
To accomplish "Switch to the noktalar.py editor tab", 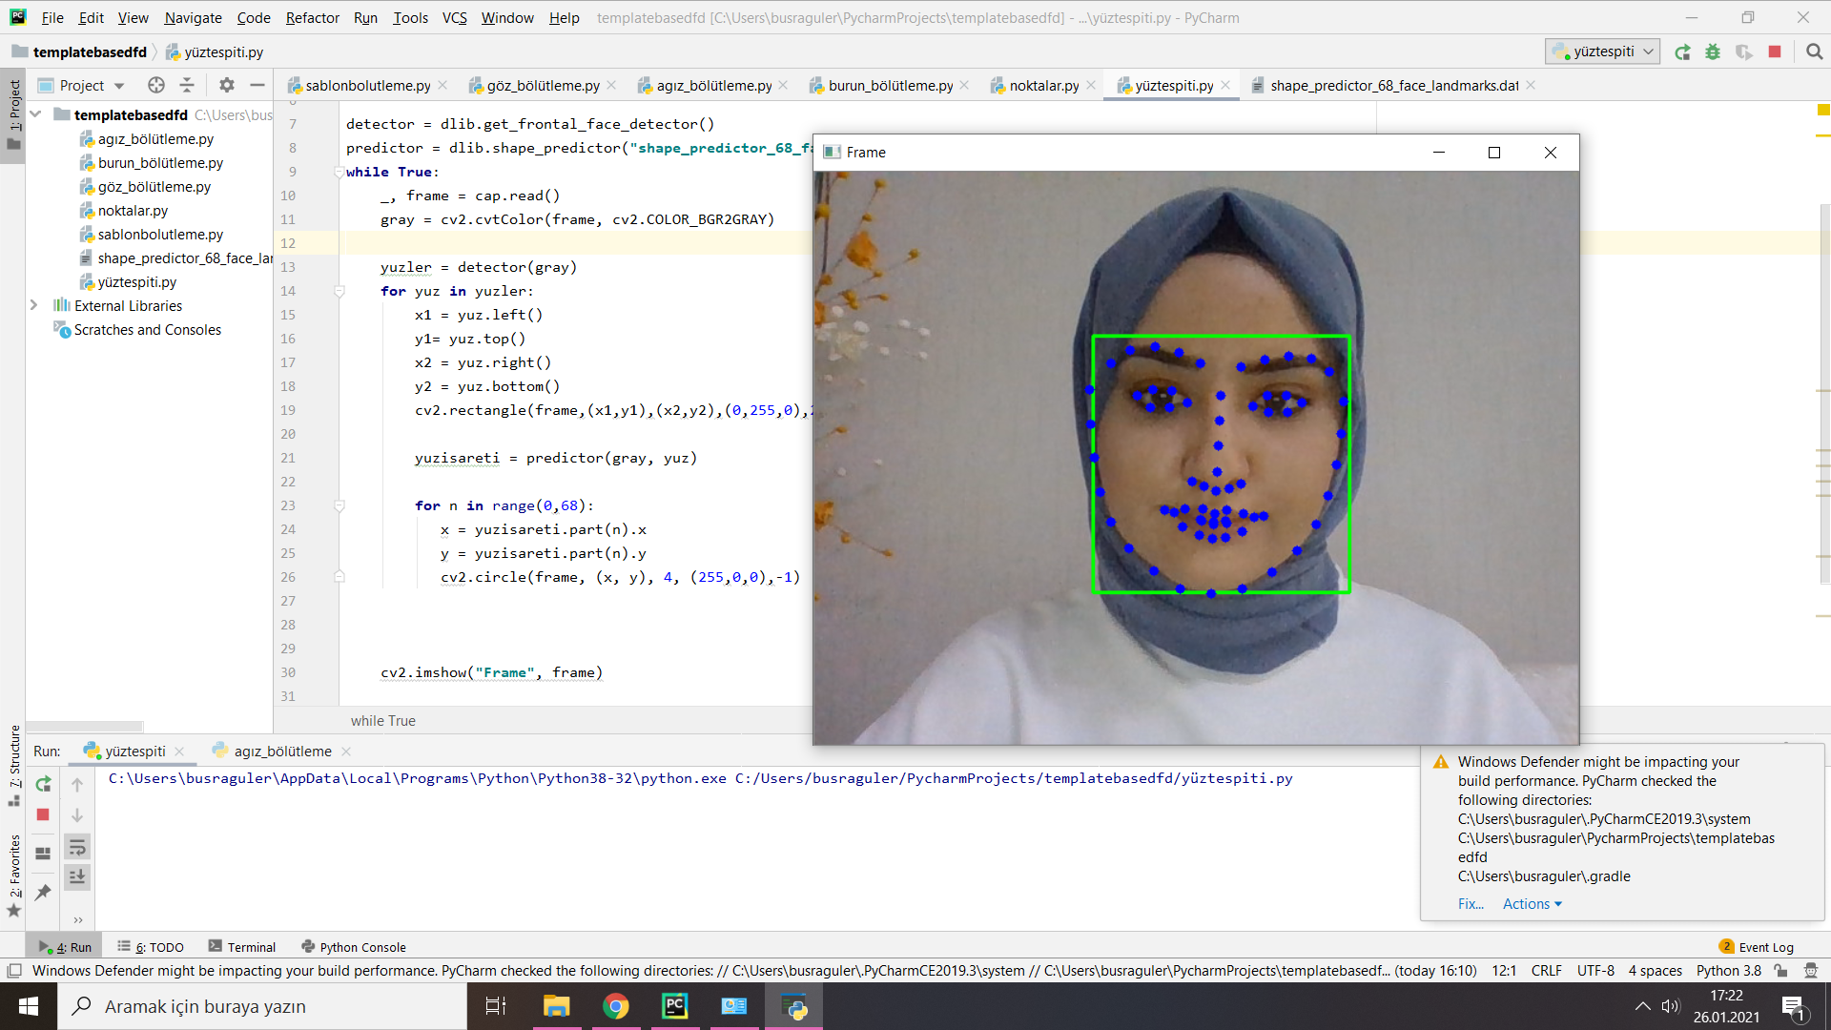I will pos(1044,85).
